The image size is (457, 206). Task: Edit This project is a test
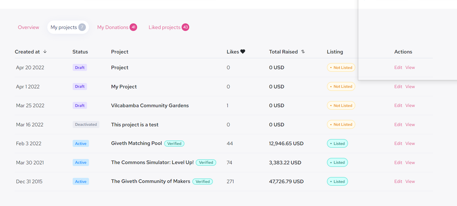398,125
